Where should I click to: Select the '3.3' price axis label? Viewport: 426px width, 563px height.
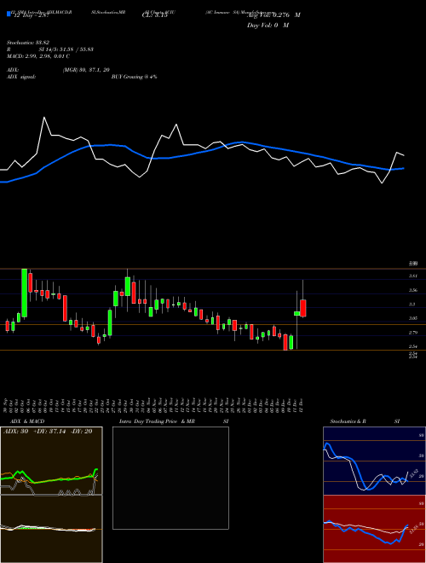pos(412,305)
